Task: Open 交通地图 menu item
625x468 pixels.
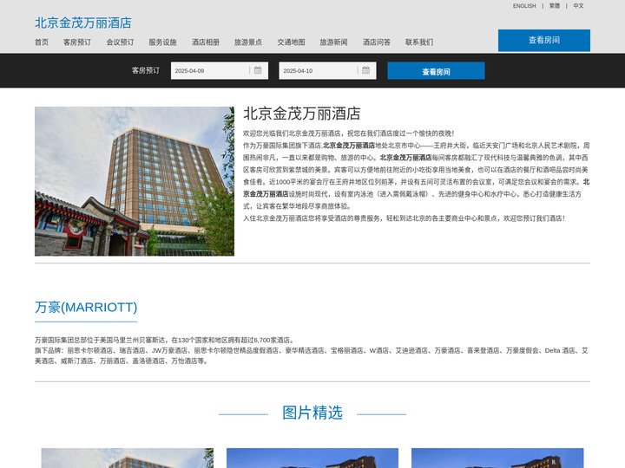Action: 292,42
